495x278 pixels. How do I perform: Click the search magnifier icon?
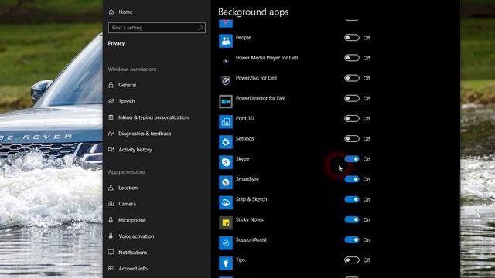pos(200,28)
